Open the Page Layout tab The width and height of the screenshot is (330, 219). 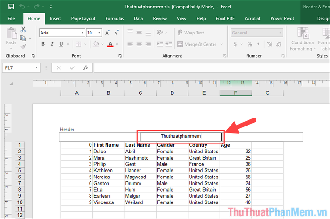click(82, 19)
